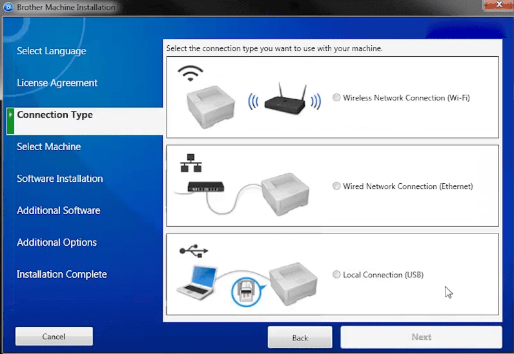Screen dimensions: 514x354
Task: Click the 'Brother Machine Installation' title text
Action: pos(66,7)
